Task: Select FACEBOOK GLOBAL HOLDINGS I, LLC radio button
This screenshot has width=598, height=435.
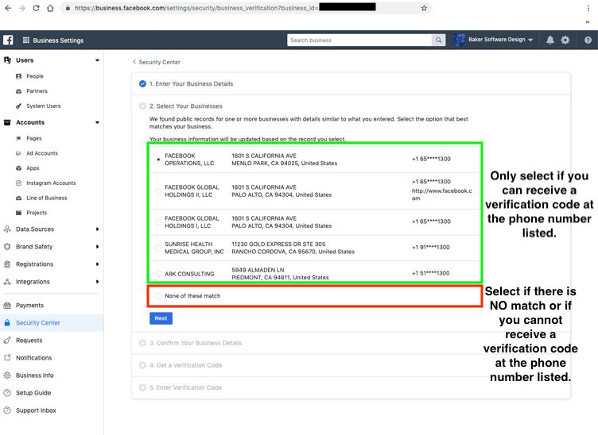Action: [x=158, y=222]
